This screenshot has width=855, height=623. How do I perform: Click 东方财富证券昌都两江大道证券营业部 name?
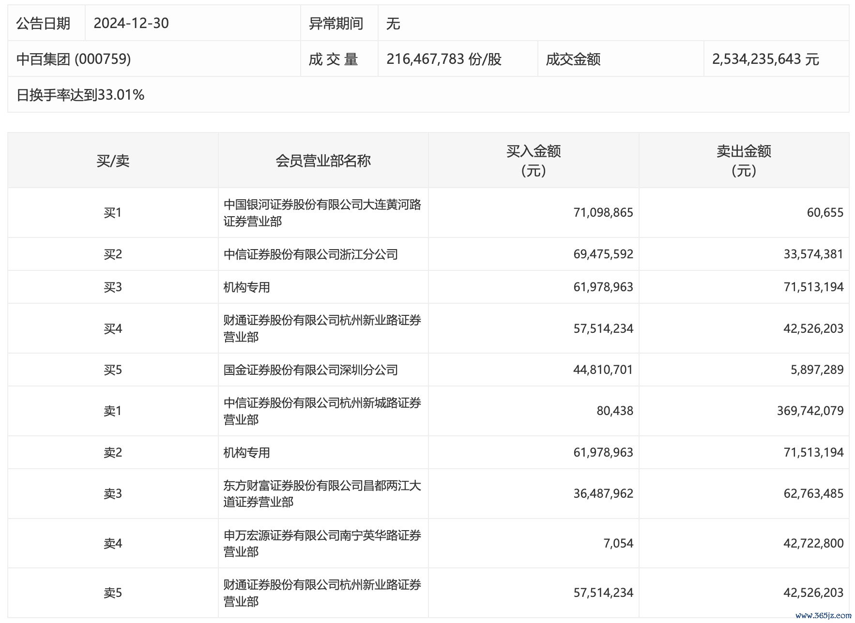[x=322, y=493]
